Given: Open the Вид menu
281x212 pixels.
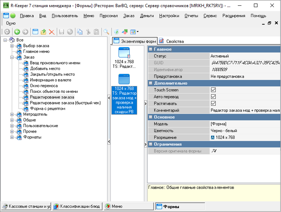Looking at the screenshot, I should click(x=43, y=16).
